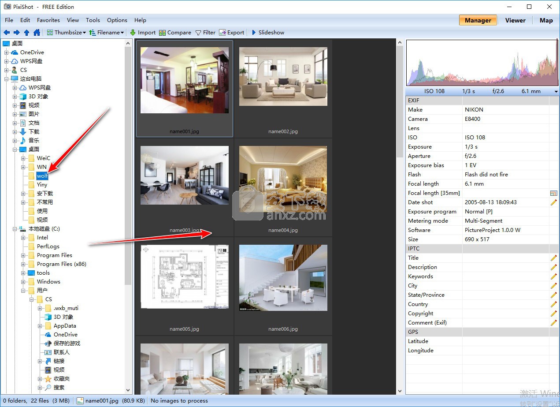The height and width of the screenshot is (407, 560).
Task: Click the Filter funnel icon
Action: click(x=198, y=33)
